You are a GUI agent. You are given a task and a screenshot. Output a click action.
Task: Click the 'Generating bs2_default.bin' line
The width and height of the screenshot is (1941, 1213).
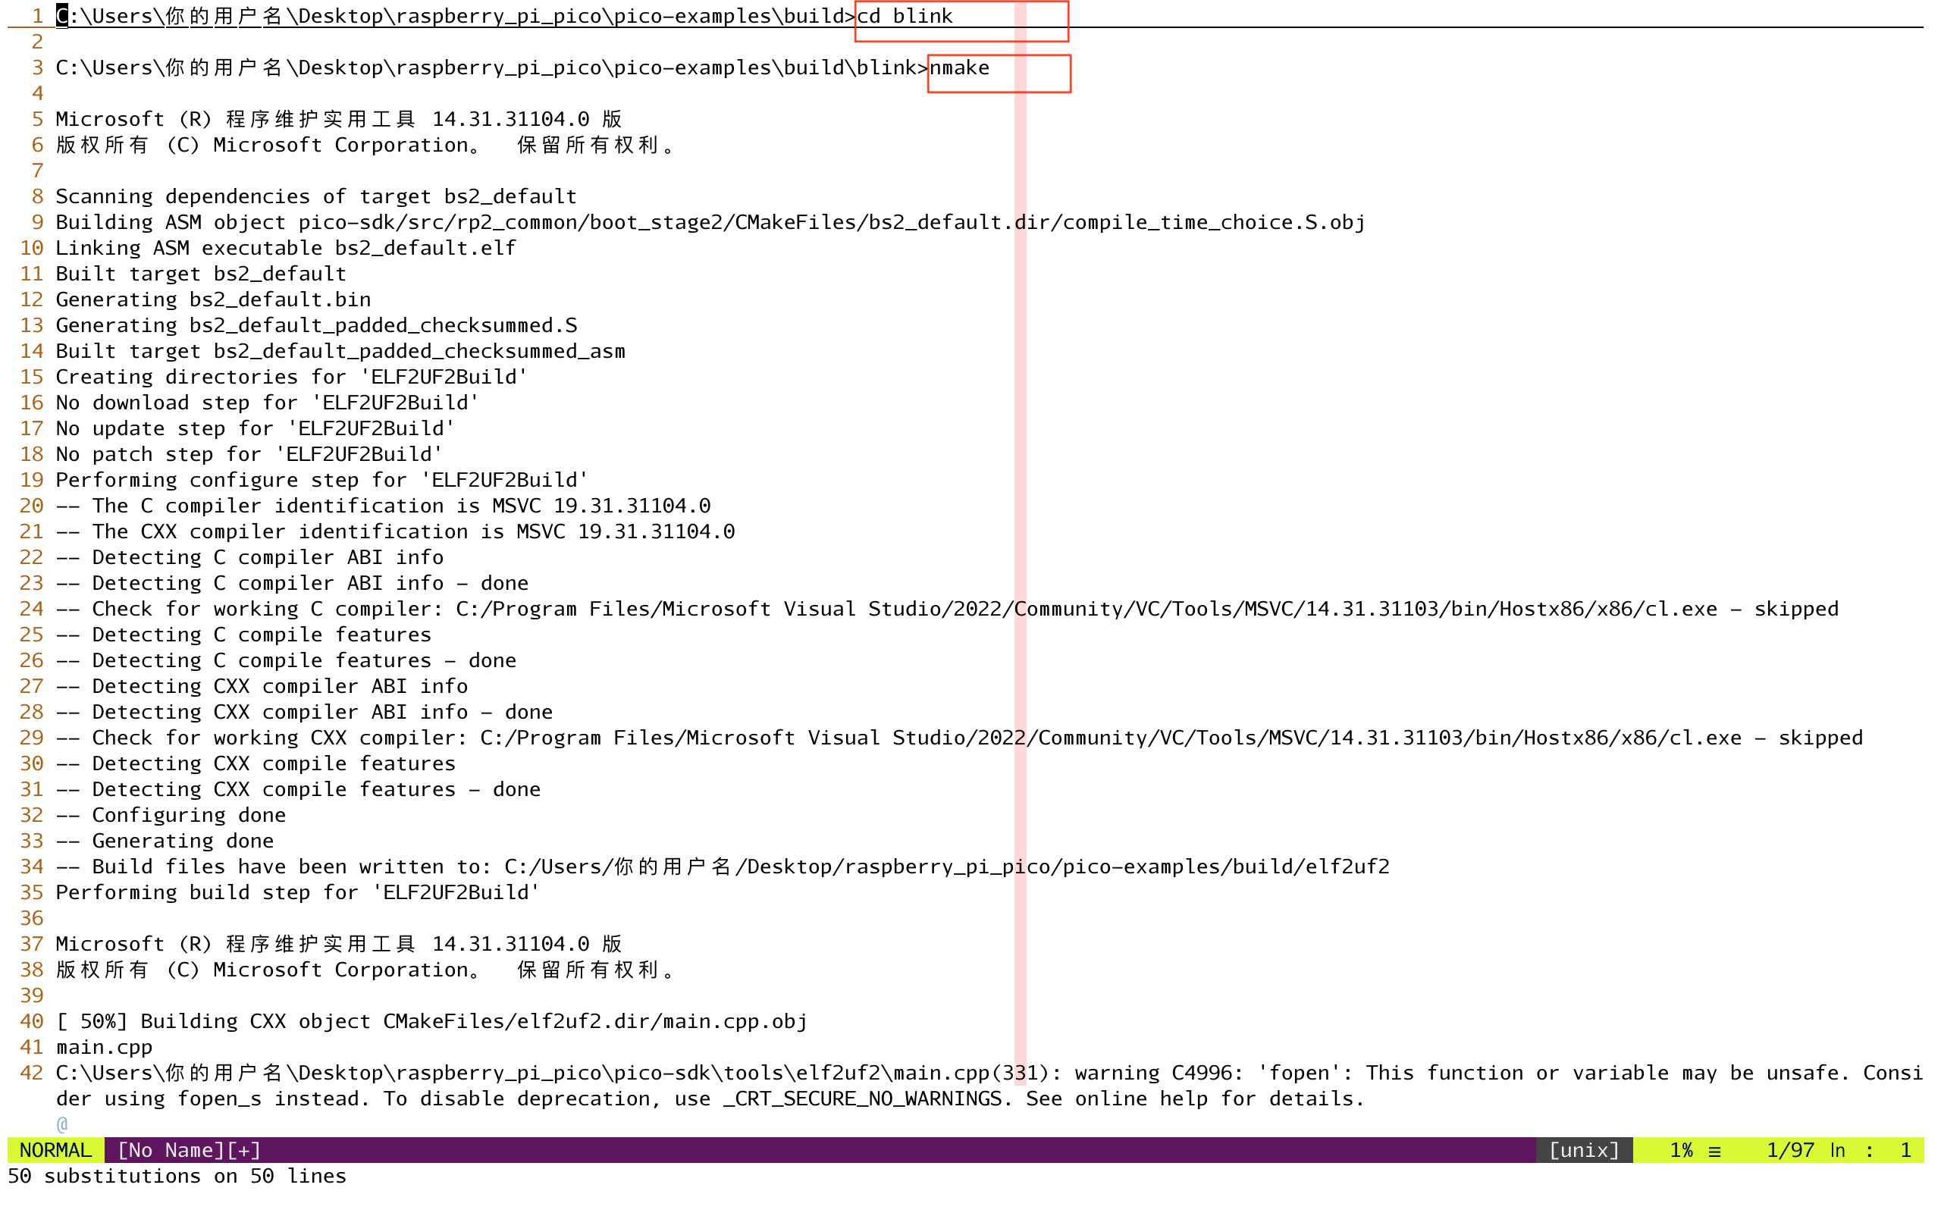click(x=213, y=299)
